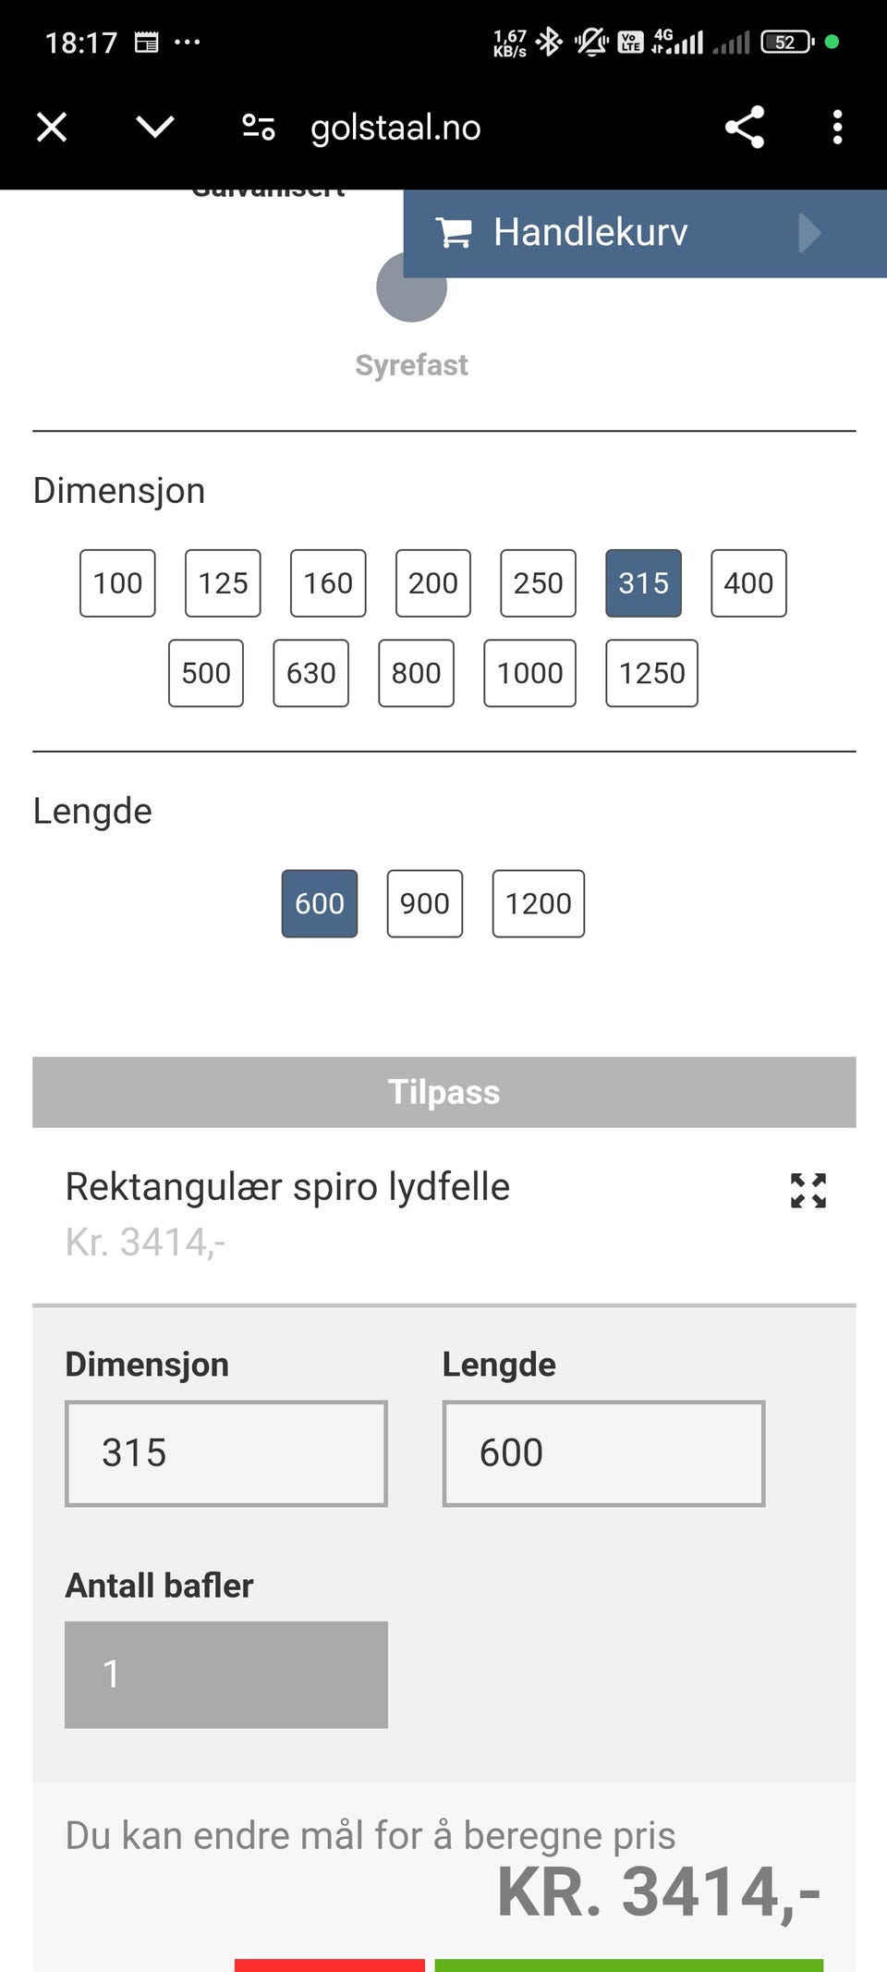This screenshot has height=1972, width=887.
Task: Click the Dimensjon input field
Action: coord(226,1453)
